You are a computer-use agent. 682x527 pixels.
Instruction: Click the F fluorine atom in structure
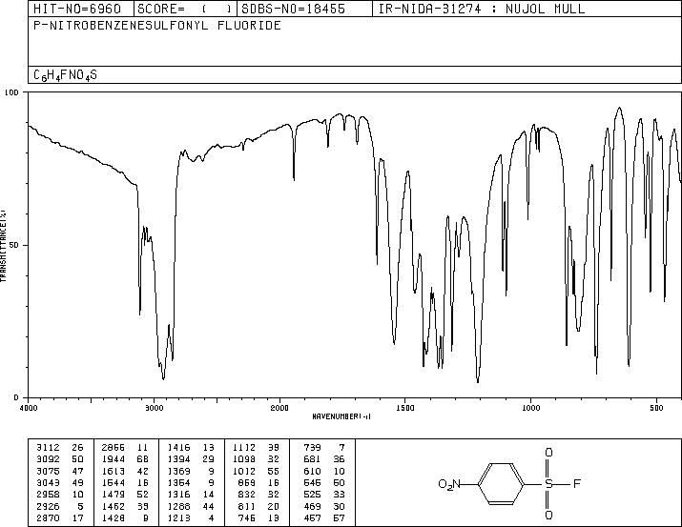[577, 483]
